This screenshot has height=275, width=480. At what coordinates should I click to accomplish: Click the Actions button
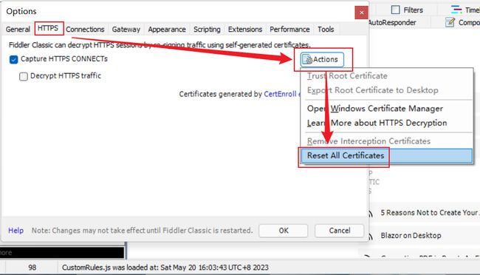322,59
